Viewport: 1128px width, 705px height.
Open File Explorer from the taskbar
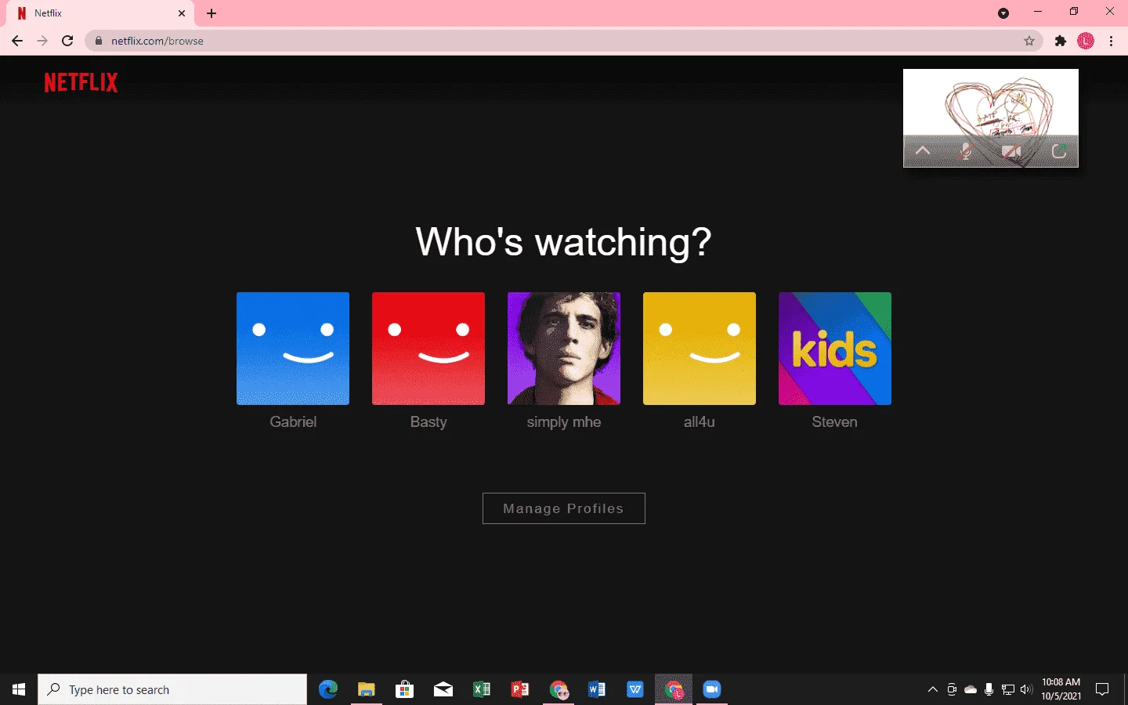point(367,689)
